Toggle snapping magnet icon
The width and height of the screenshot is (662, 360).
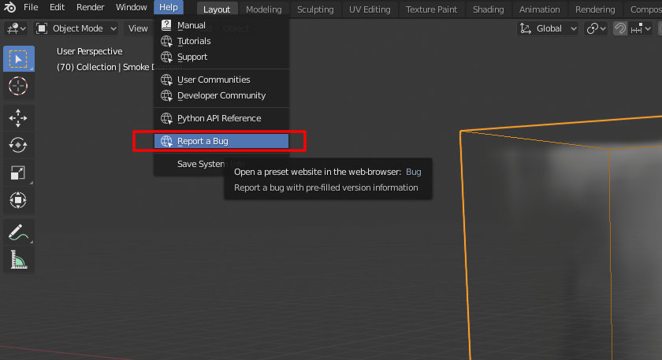tap(619, 28)
